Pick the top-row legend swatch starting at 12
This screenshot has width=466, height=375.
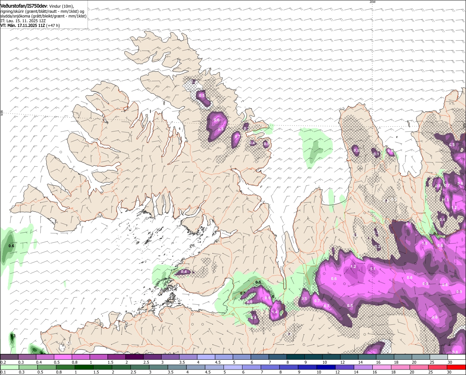(349, 357)
